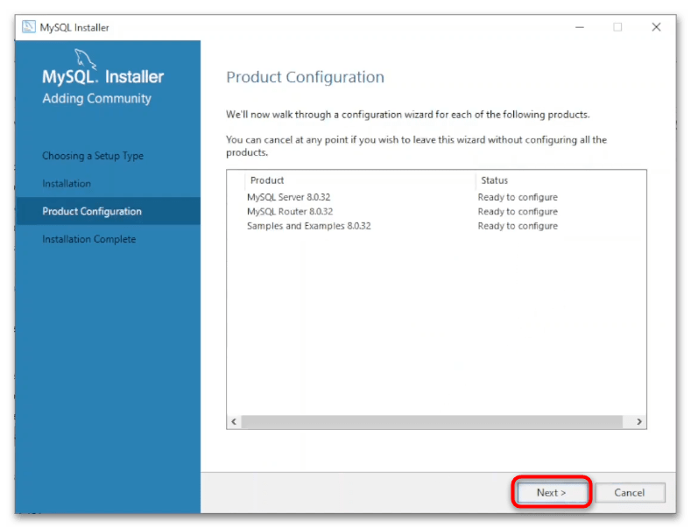Click the MySQL Server Ready to configure status
Screen dimensions: 691x528
click(x=518, y=197)
